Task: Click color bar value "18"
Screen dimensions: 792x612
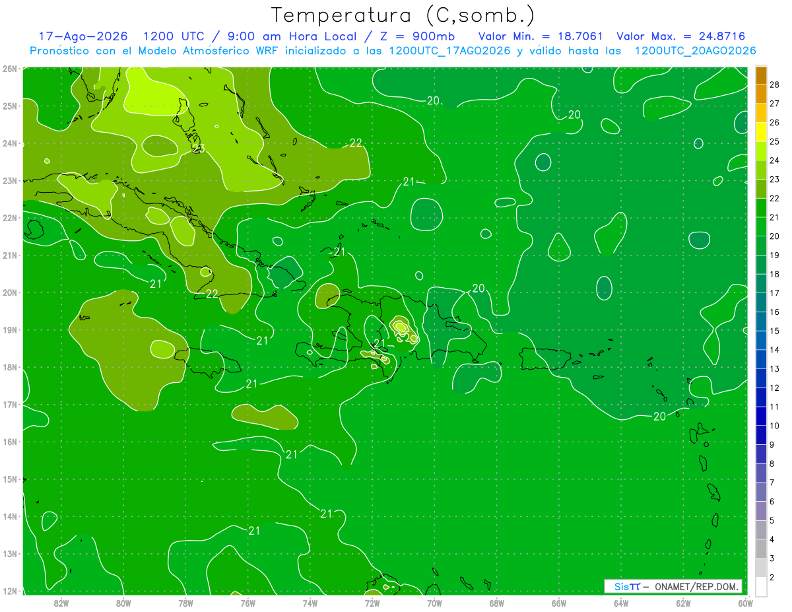Action: 775,274
